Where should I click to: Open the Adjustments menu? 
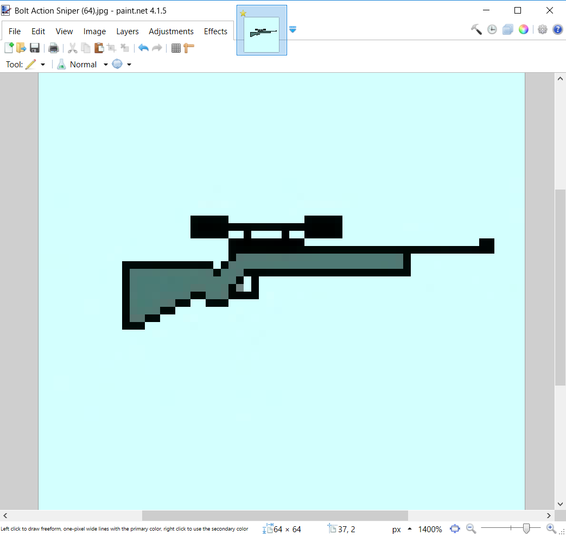171,31
